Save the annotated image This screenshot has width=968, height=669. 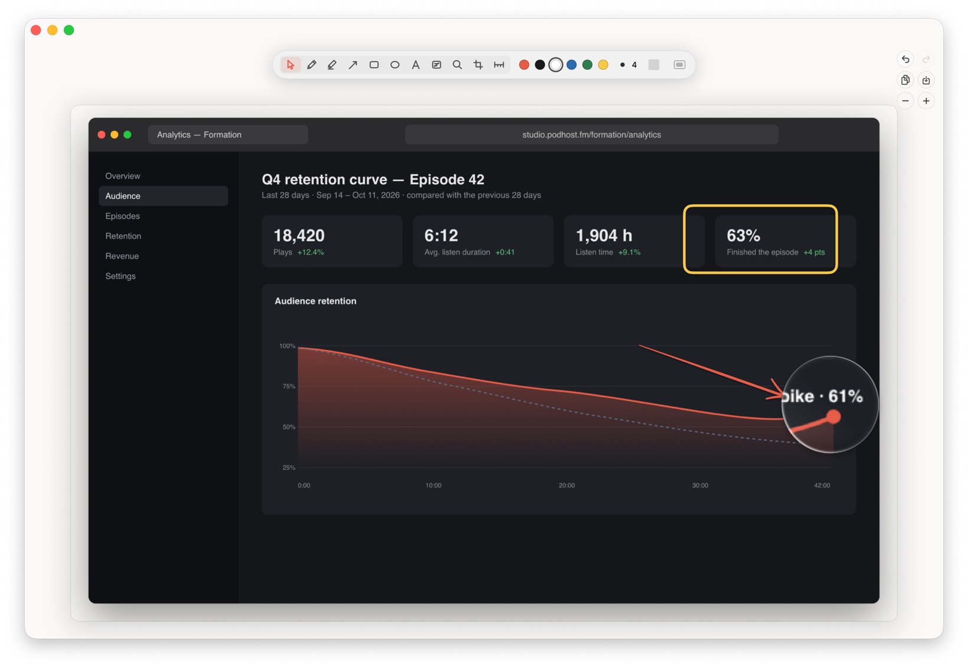click(927, 80)
